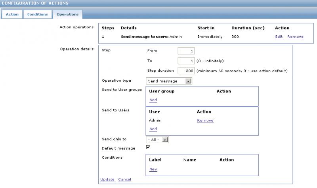Uncheck the Default message checkbox
Screen dimensions: 317x188
(x=148, y=148)
